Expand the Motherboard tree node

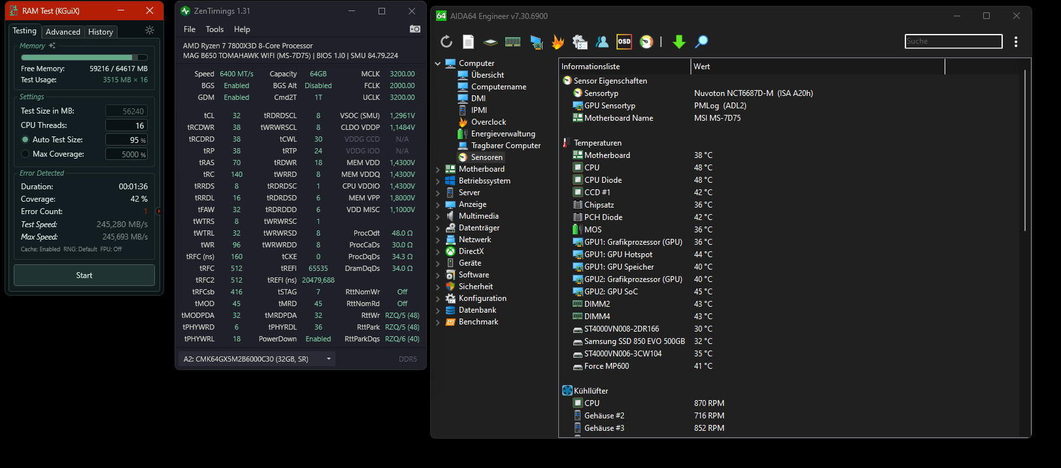(x=438, y=169)
